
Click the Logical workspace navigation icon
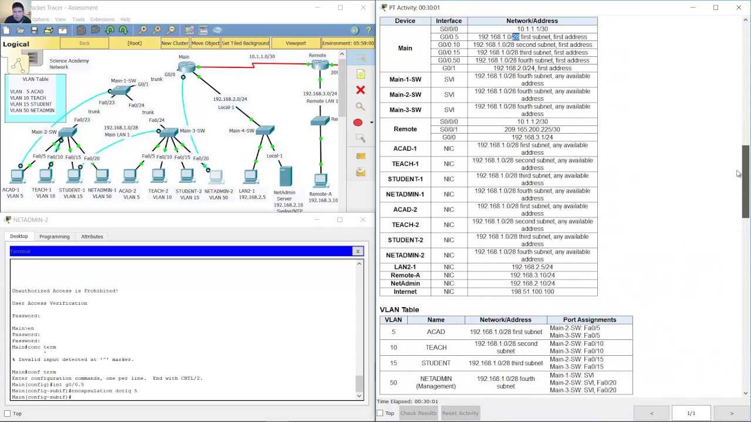(x=18, y=62)
